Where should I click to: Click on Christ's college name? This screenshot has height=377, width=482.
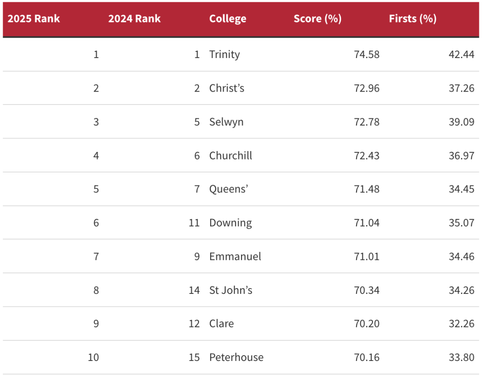pos(227,88)
